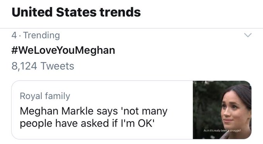The height and width of the screenshot is (144, 263).
Task: Open the Royal family topic label
Action: [x=45, y=96]
